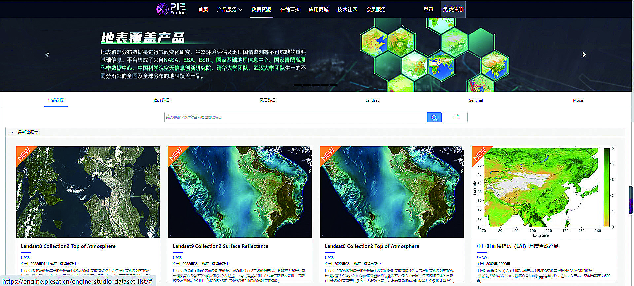This screenshot has height=286, width=634.
Task: Click the tag filter icon button
Action: click(x=456, y=117)
